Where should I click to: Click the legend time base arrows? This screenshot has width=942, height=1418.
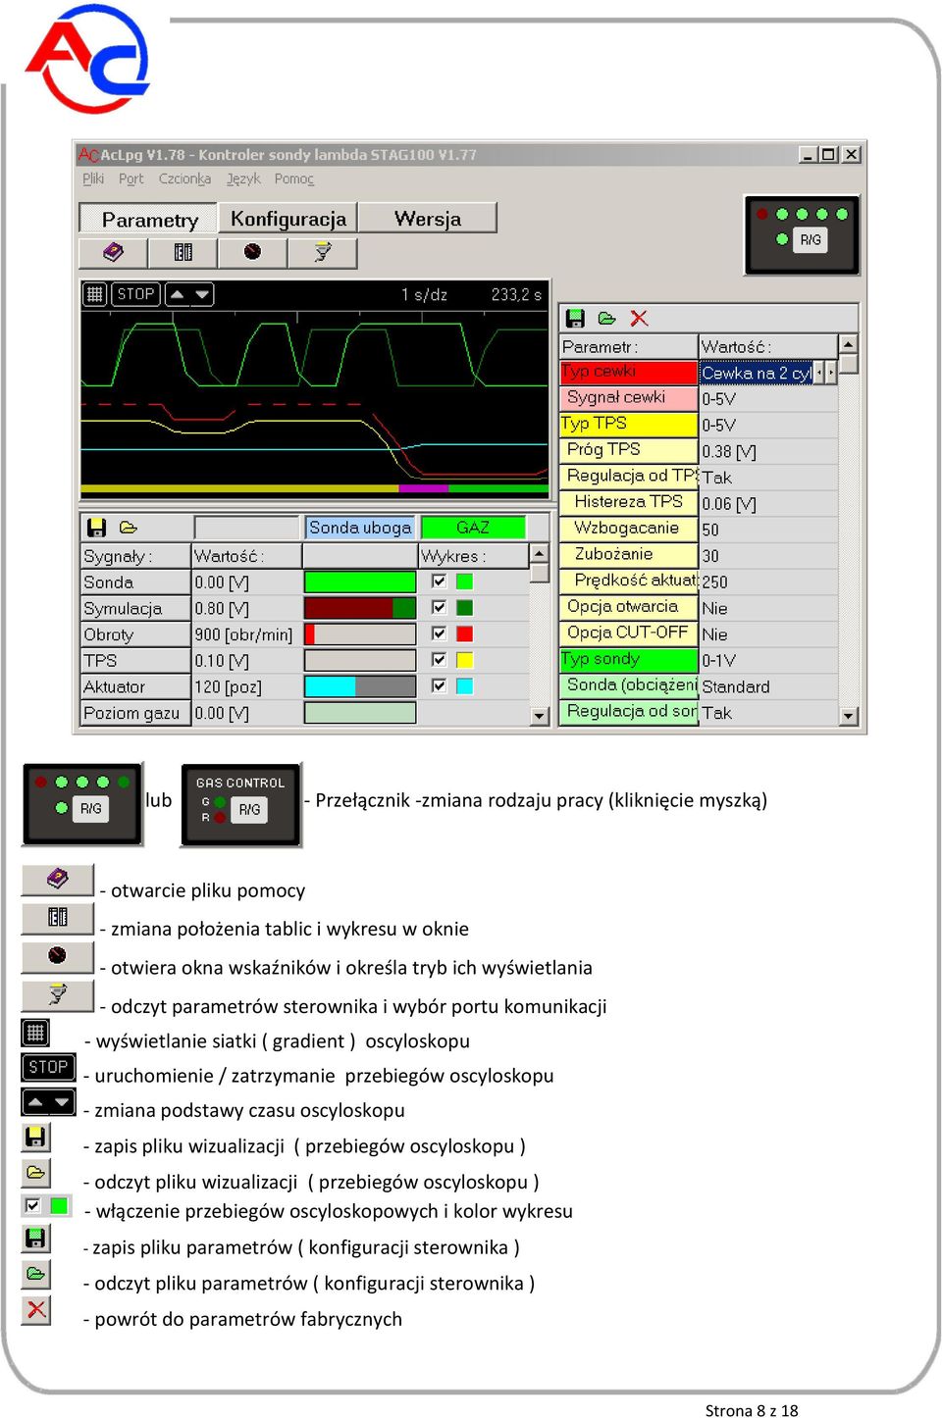tap(48, 1102)
